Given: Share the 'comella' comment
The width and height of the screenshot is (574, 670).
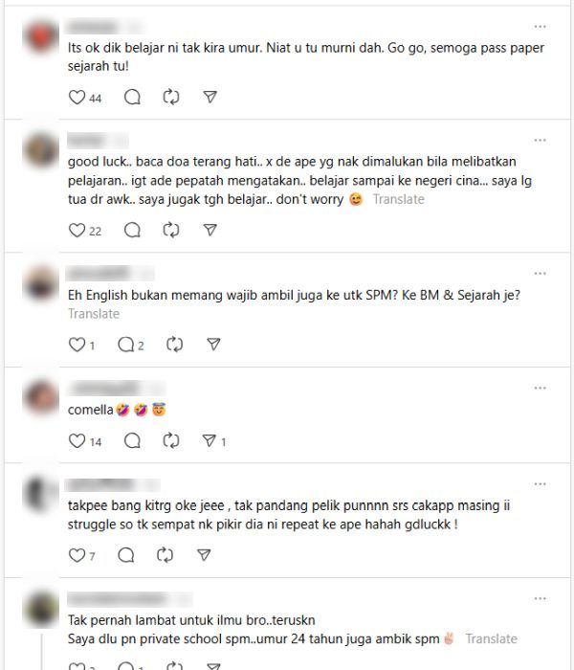Looking at the screenshot, I should pyautogui.click(x=210, y=440).
